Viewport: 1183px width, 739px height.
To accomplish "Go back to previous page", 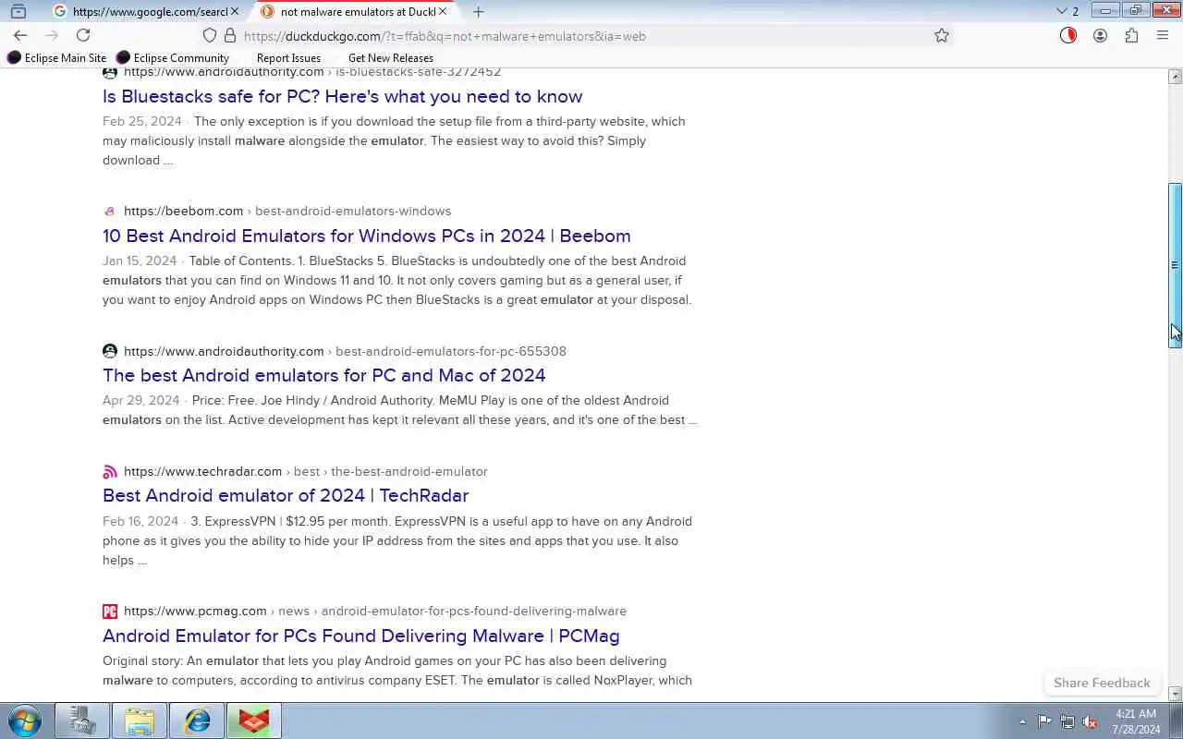I will point(20,35).
